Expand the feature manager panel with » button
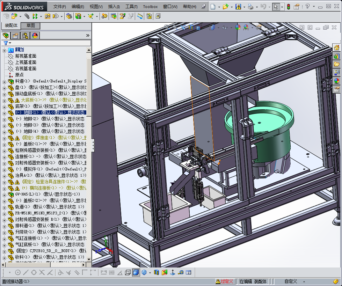The width and height of the screenshot is (342, 286). (88, 36)
